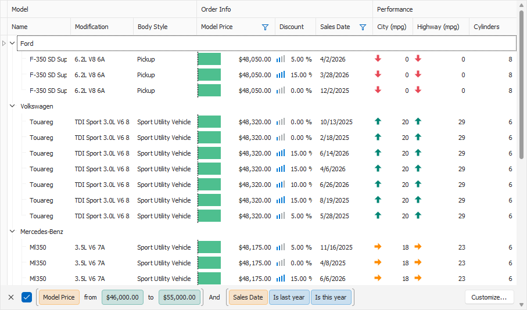Sort by the Discount column header
Screen dimensions: 527x310
pos(295,27)
